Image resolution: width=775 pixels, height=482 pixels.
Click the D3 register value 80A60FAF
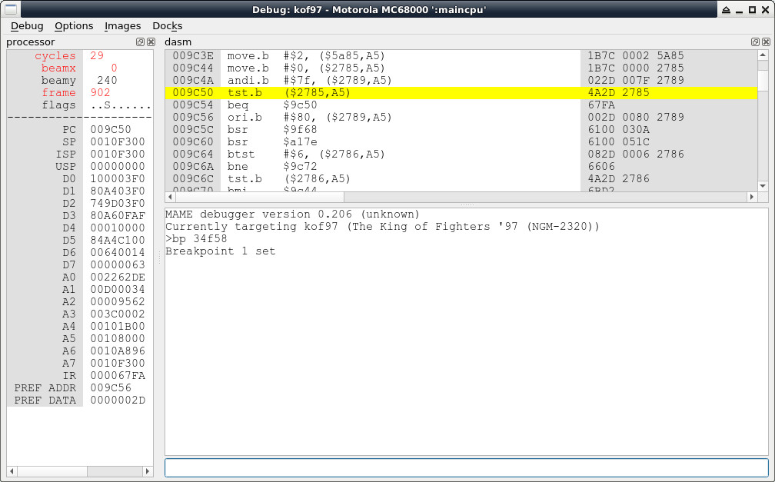point(118,215)
